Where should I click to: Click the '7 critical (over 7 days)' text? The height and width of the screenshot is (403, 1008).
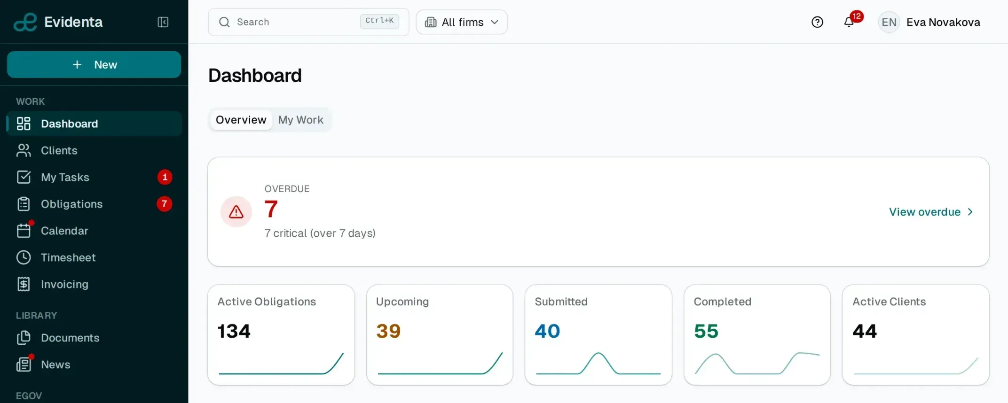pyautogui.click(x=320, y=233)
